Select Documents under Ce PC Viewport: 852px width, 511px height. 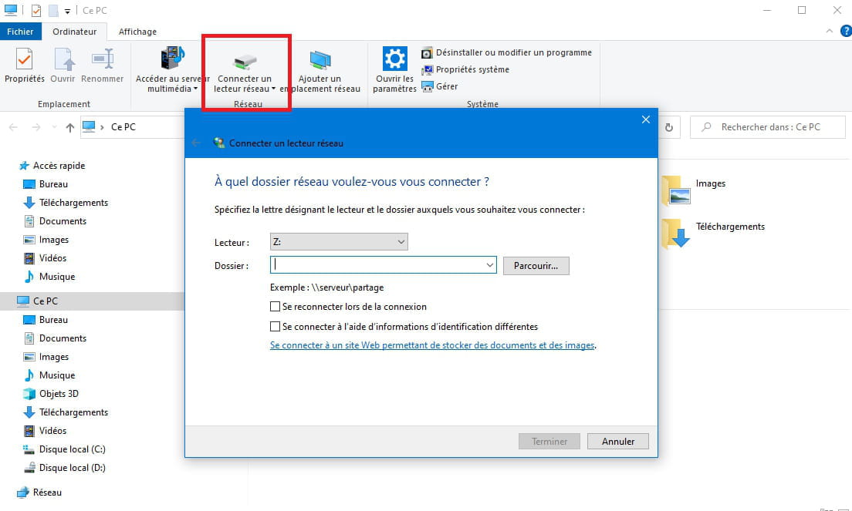55,338
